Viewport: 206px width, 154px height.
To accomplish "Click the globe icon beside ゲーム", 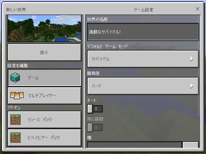I will pyautogui.click(x=15, y=78).
